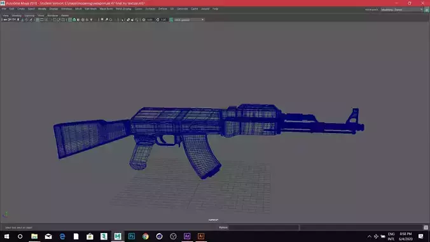Open the Arnold menu
This screenshot has height=242, width=430.
point(205,9)
